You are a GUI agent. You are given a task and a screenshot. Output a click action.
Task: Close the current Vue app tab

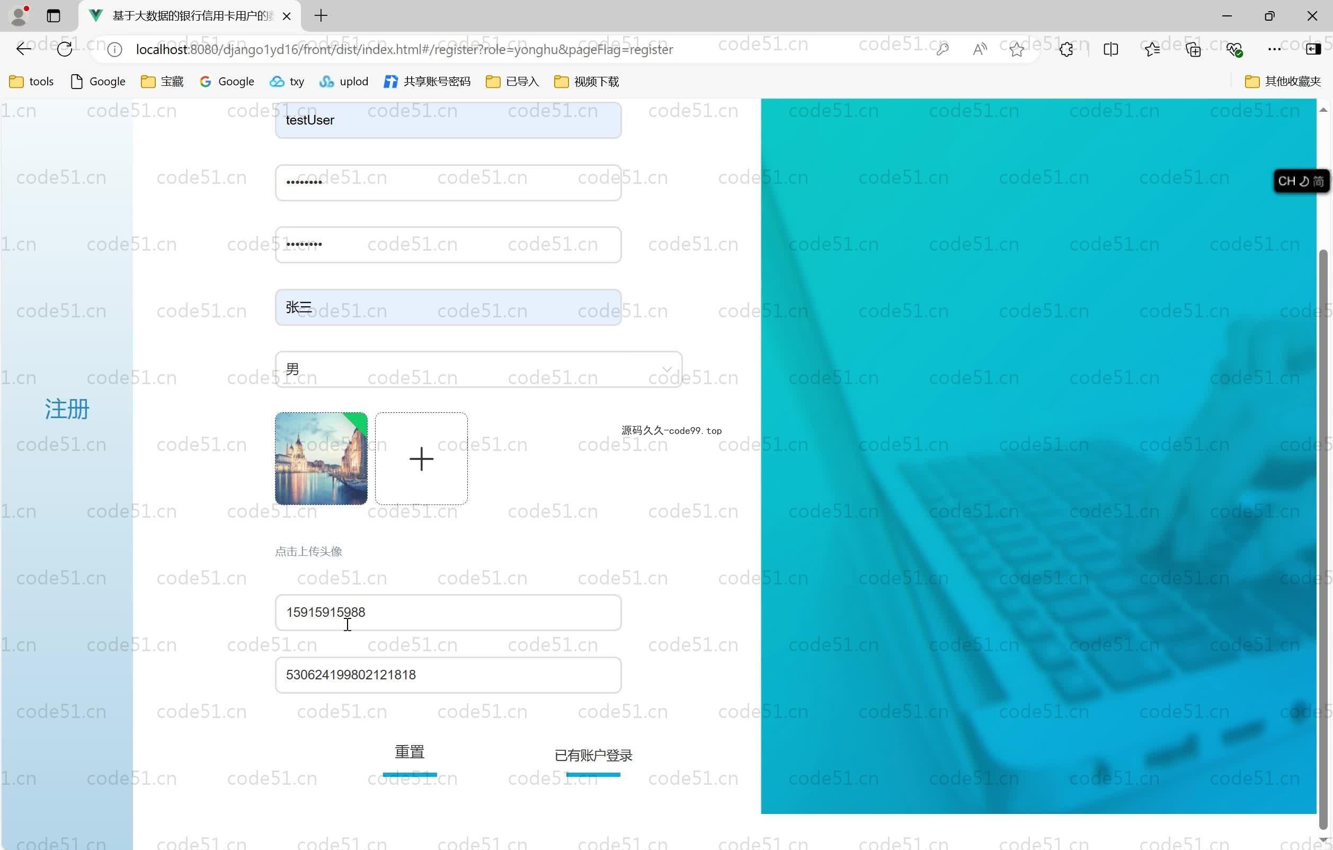click(x=287, y=16)
